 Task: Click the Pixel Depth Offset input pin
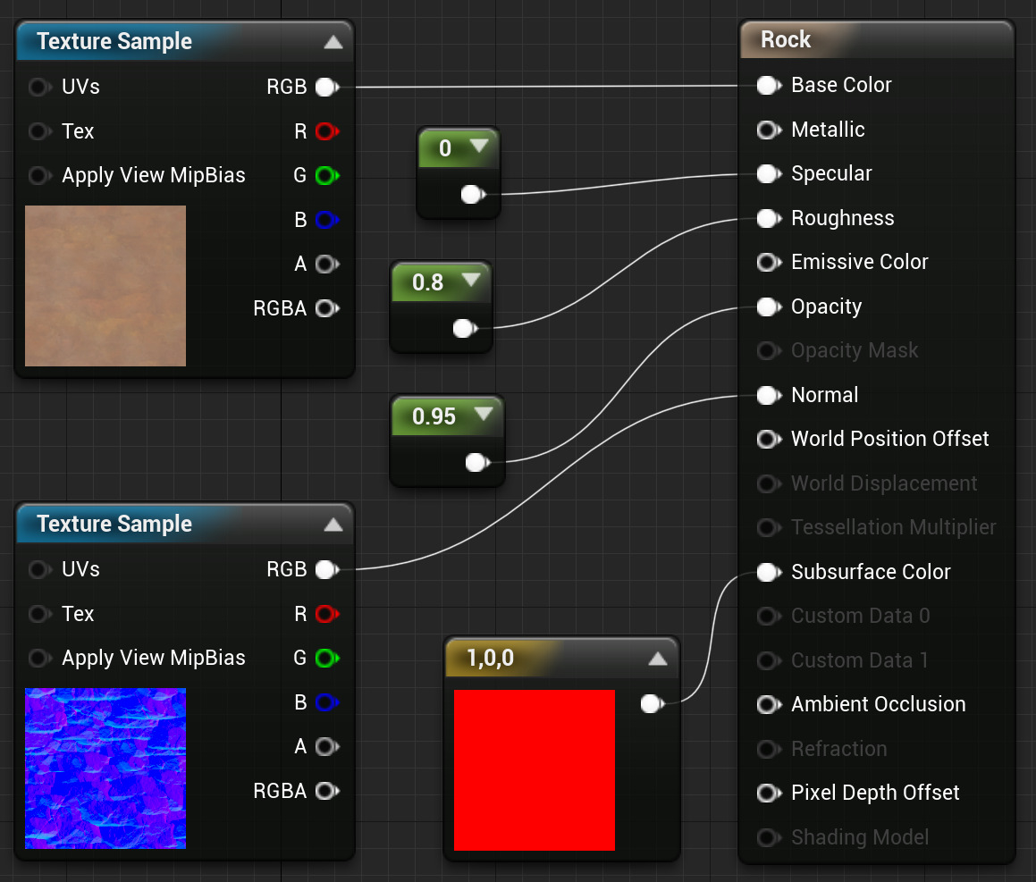767,794
